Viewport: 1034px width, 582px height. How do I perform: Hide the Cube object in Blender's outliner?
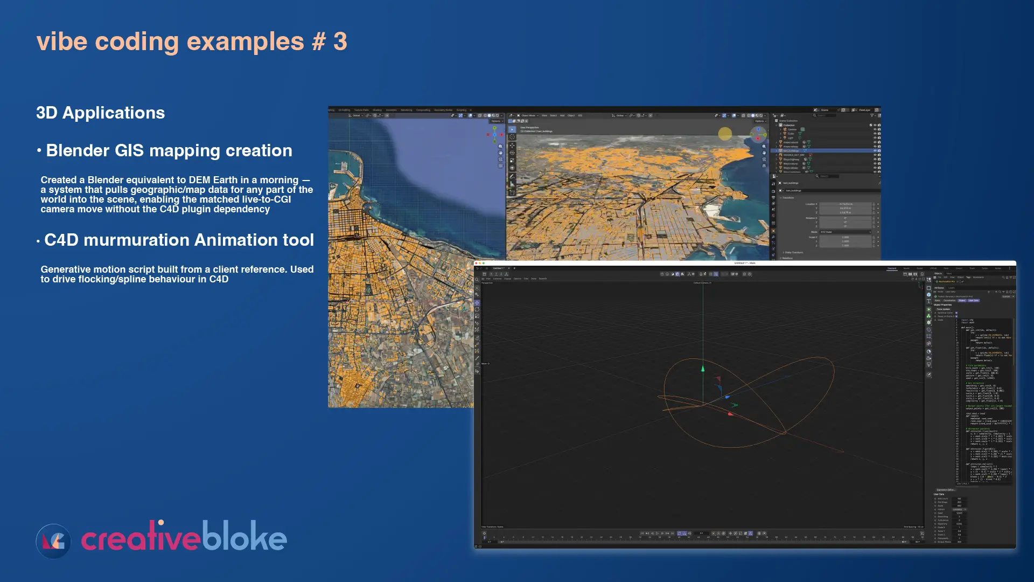coord(875,134)
